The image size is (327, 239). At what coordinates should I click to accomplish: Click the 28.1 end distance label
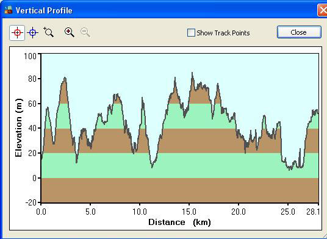point(313,212)
